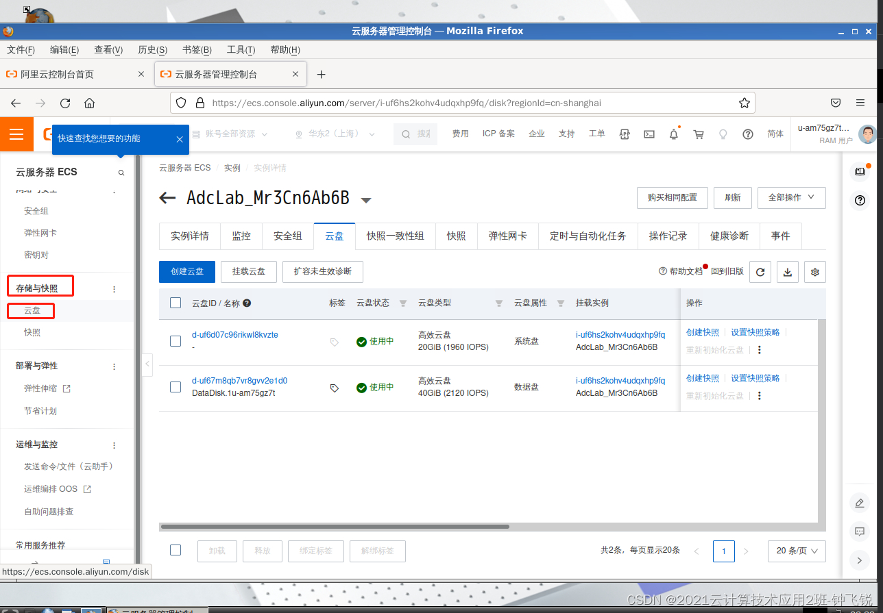Open options menu beside 存储与快照 section
The width and height of the screenshot is (883, 613).
click(x=114, y=289)
